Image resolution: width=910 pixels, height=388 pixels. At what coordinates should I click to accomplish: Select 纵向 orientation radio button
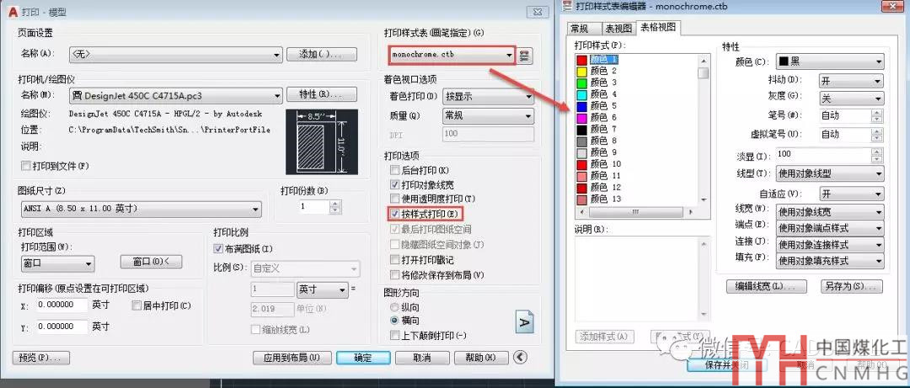(x=394, y=307)
